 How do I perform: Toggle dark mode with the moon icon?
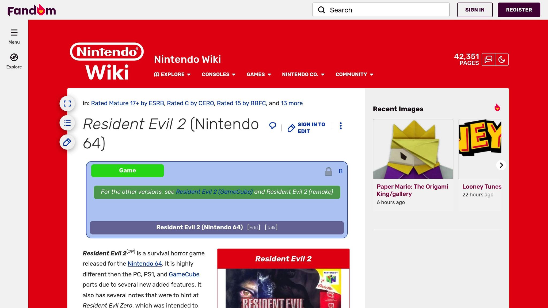pyautogui.click(x=502, y=59)
